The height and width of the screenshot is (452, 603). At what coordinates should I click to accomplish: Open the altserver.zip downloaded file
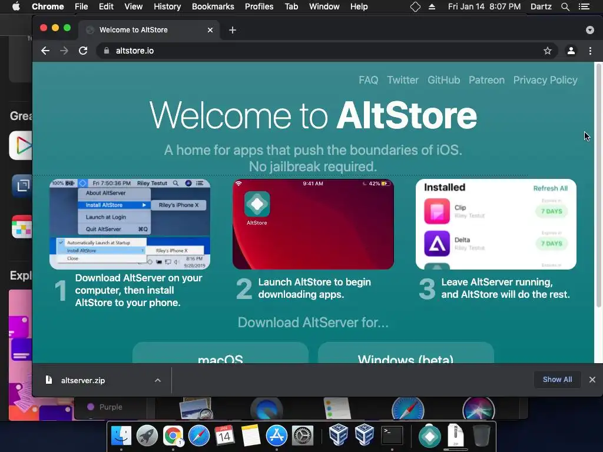83,380
